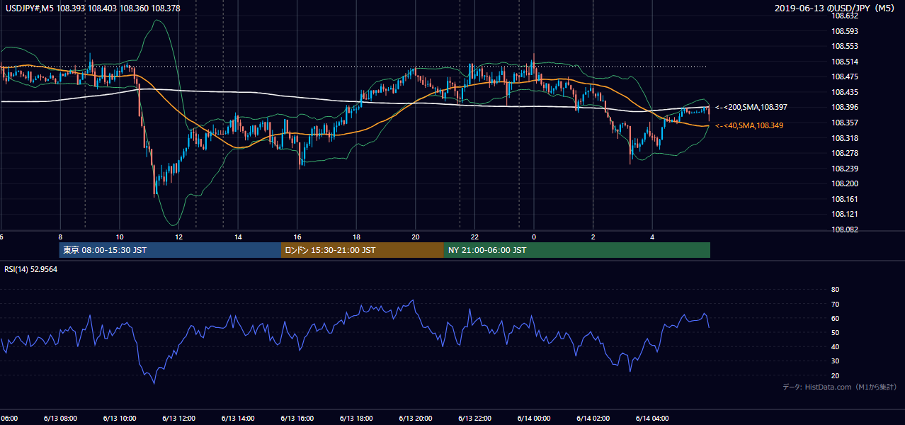Click hour tick 18 under the price chart
905x425 pixels.
click(356, 237)
